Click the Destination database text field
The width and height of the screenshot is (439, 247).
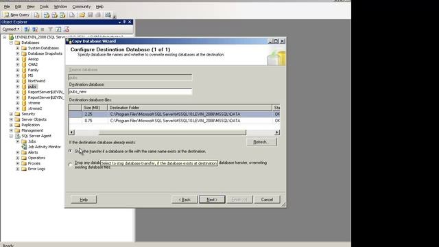click(130, 91)
